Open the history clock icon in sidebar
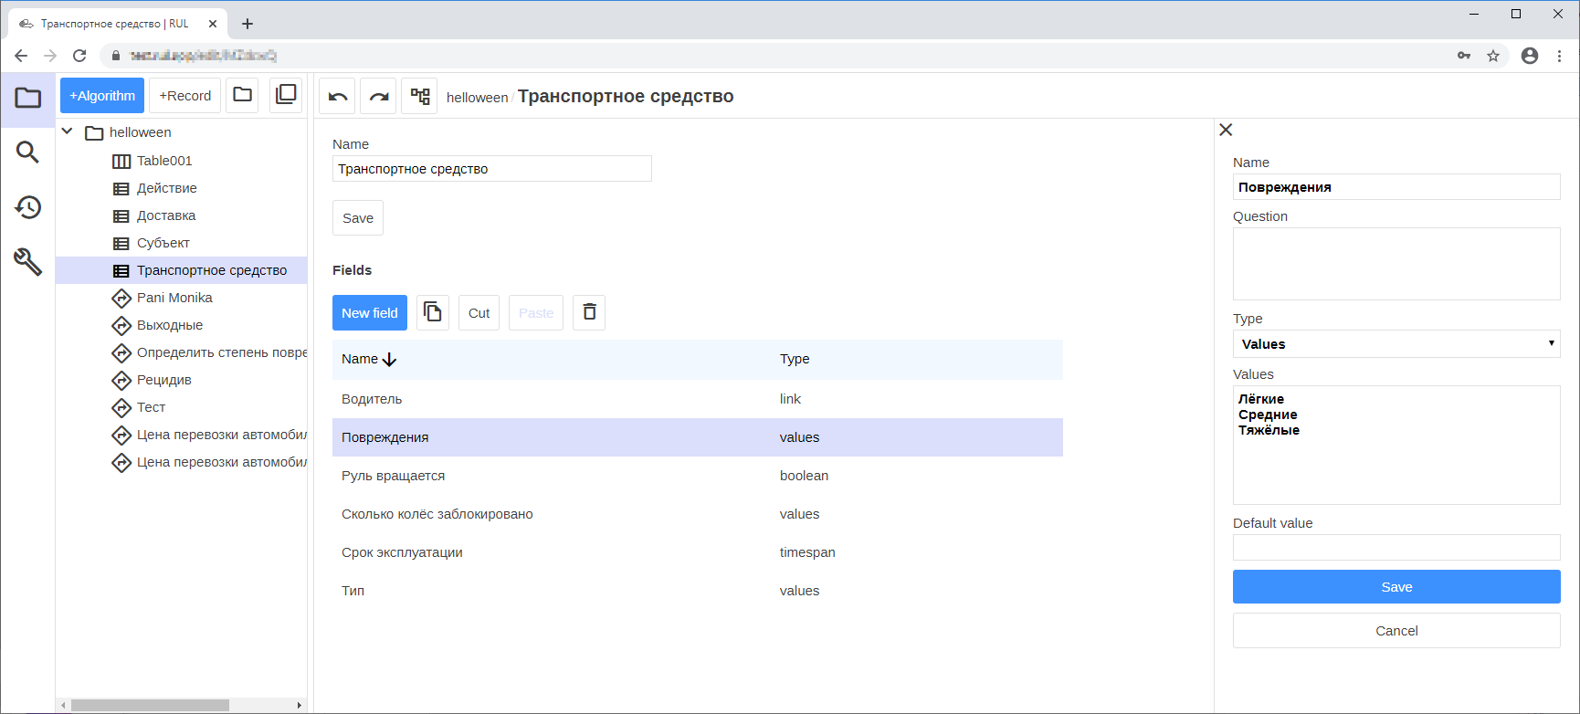 [27, 207]
